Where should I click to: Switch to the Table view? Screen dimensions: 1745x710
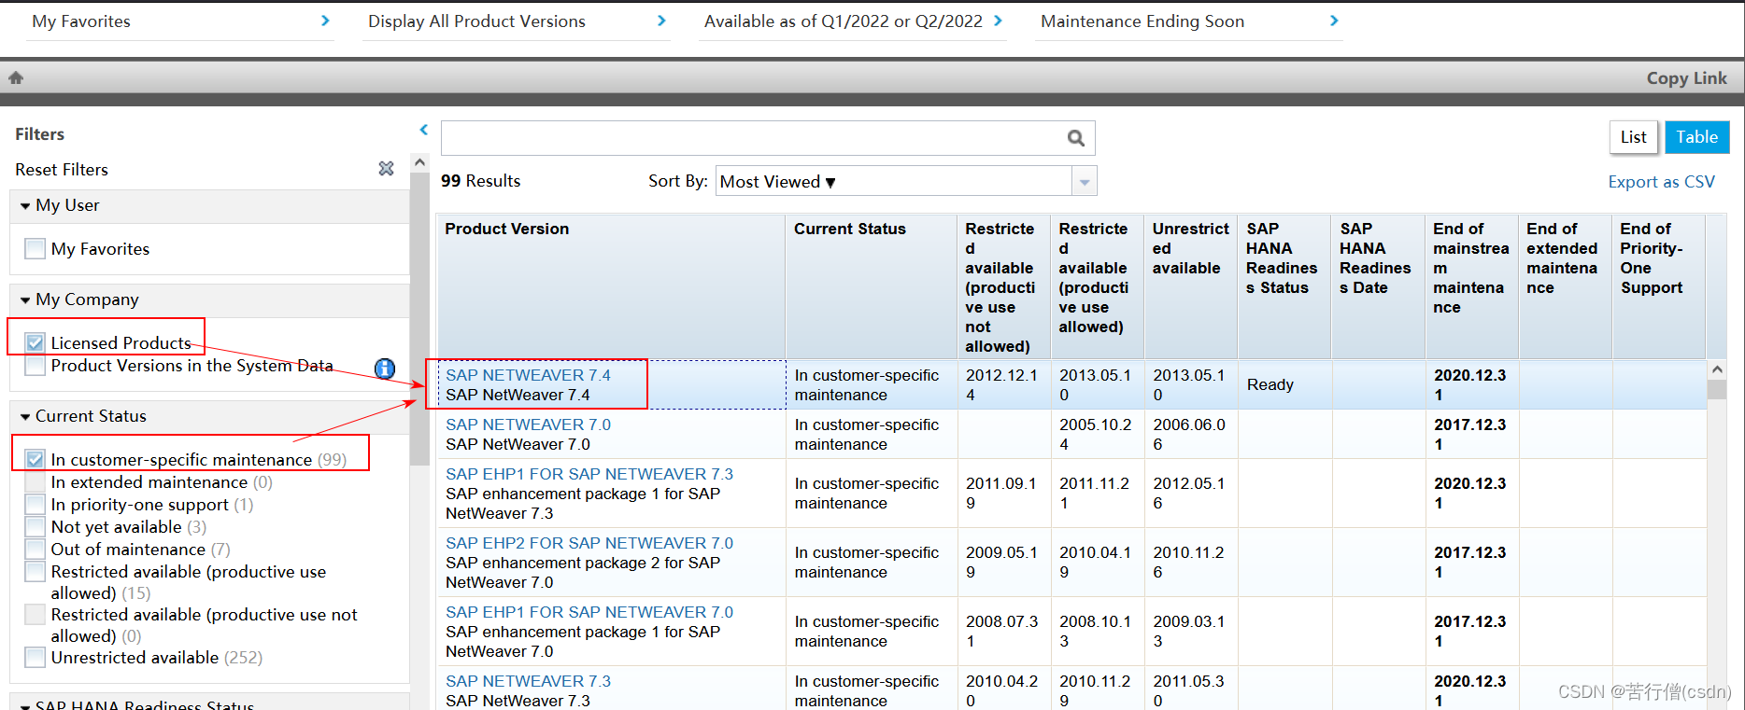click(x=1696, y=137)
